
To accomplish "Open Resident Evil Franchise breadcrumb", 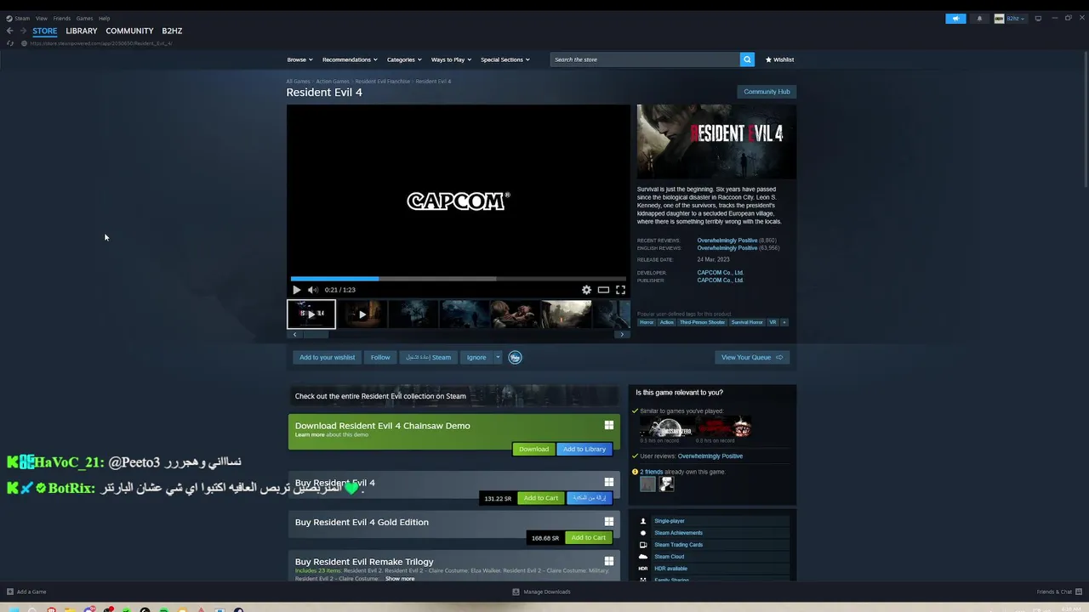I will (x=382, y=82).
